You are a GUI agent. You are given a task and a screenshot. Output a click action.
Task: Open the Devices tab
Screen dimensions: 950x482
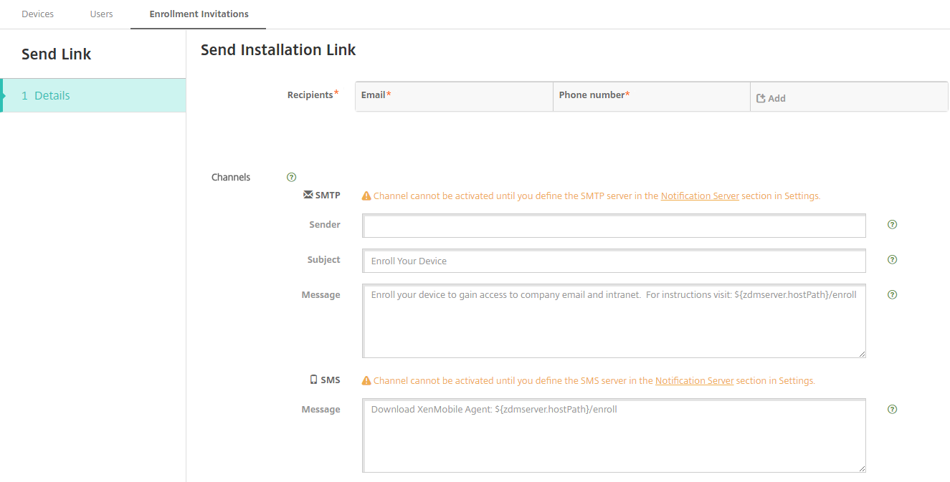37,14
